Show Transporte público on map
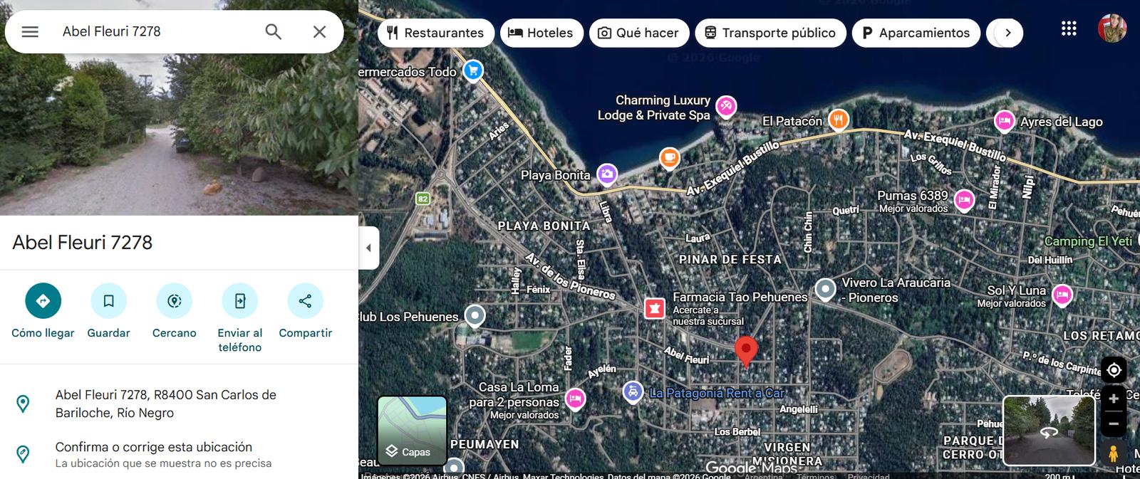The width and height of the screenshot is (1140, 479). [x=770, y=33]
